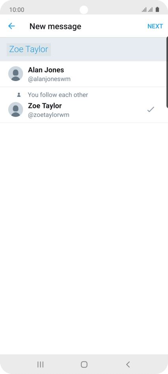Tap the person icon by 'You follow each other'
This screenshot has height=374, width=168.
click(x=19, y=95)
